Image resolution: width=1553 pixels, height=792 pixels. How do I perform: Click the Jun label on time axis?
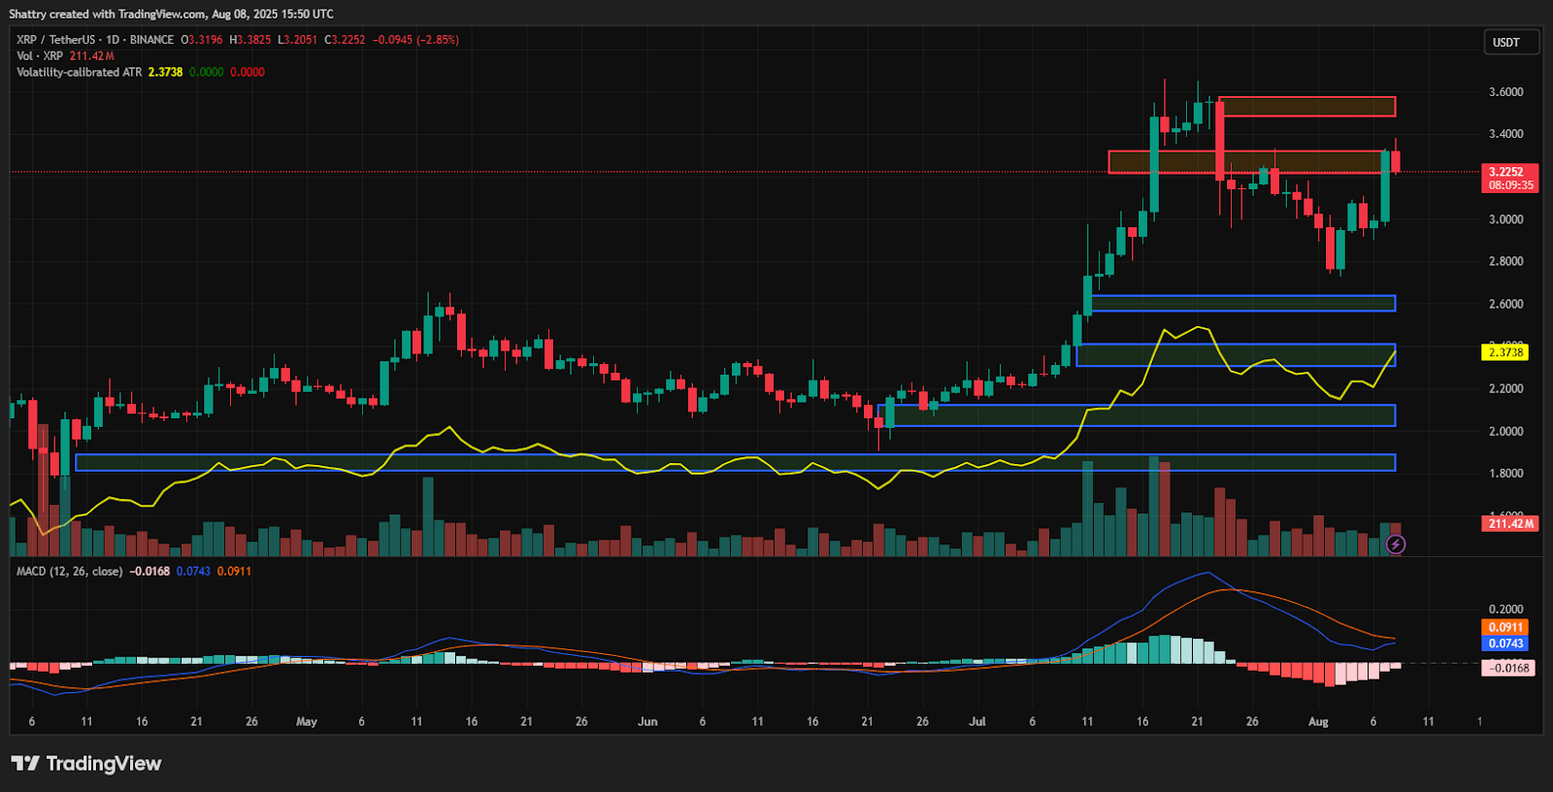647,721
